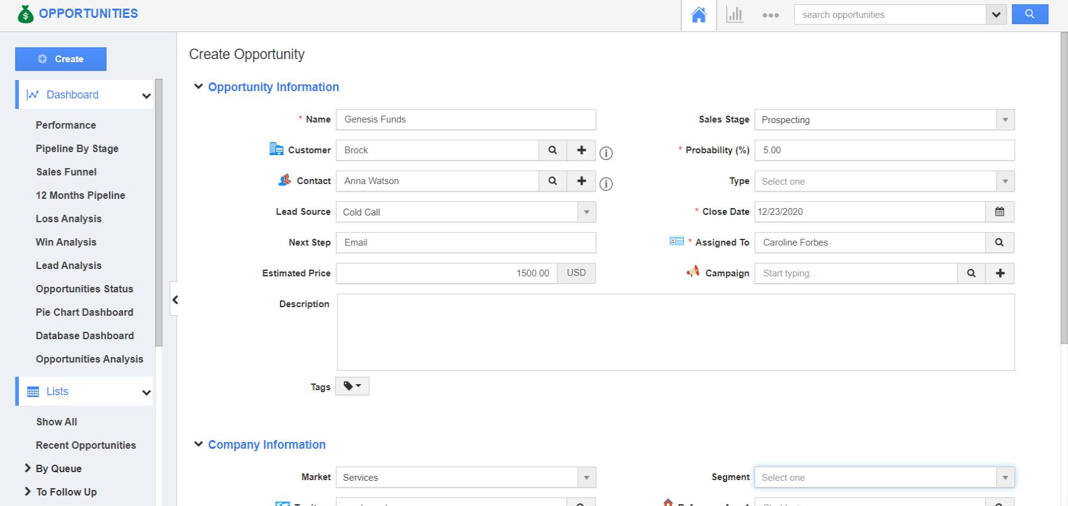The image size is (1068, 506).
Task: Add a new Campaign with plus button
Action: (1000, 273)
